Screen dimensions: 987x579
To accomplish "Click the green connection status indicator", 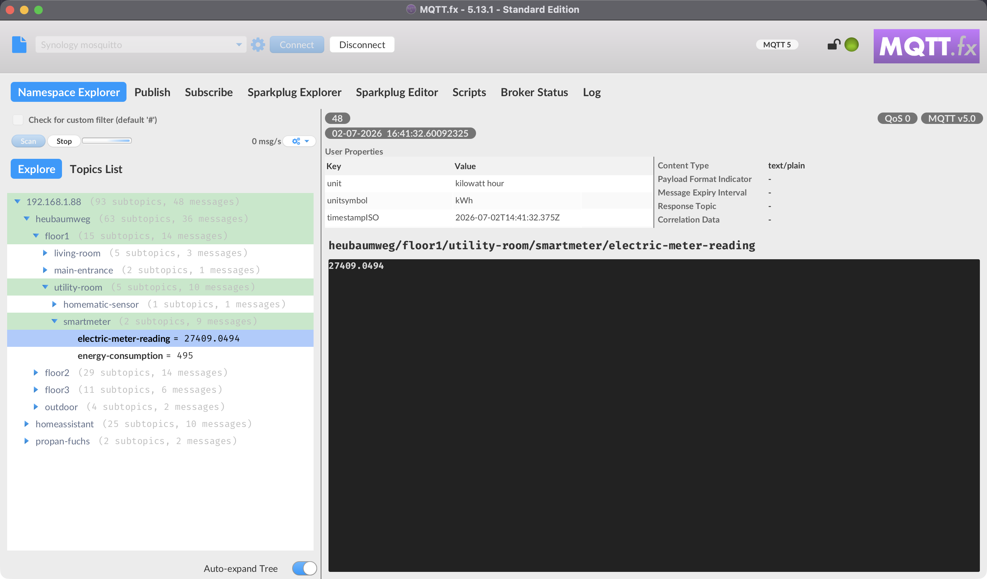I will click(852, 45).
